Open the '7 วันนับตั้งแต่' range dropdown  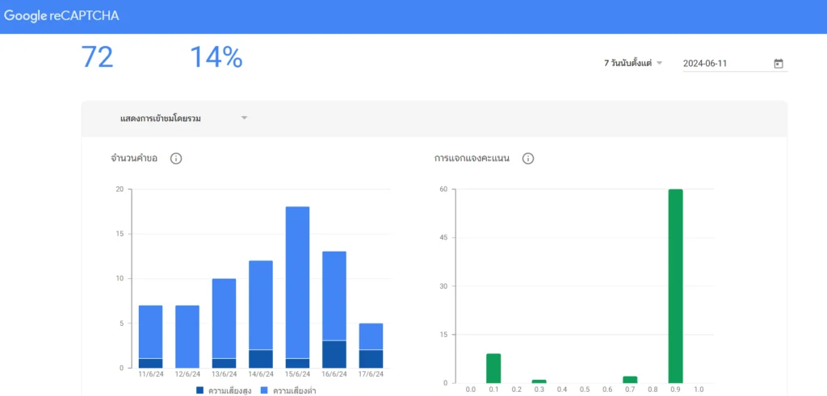[x=633, y=63]
